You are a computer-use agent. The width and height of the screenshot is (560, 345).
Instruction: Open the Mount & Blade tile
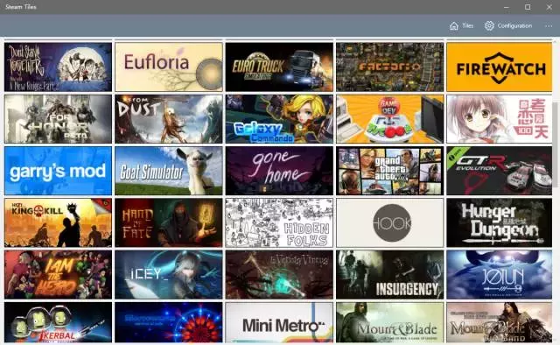(x=390, y=322)
